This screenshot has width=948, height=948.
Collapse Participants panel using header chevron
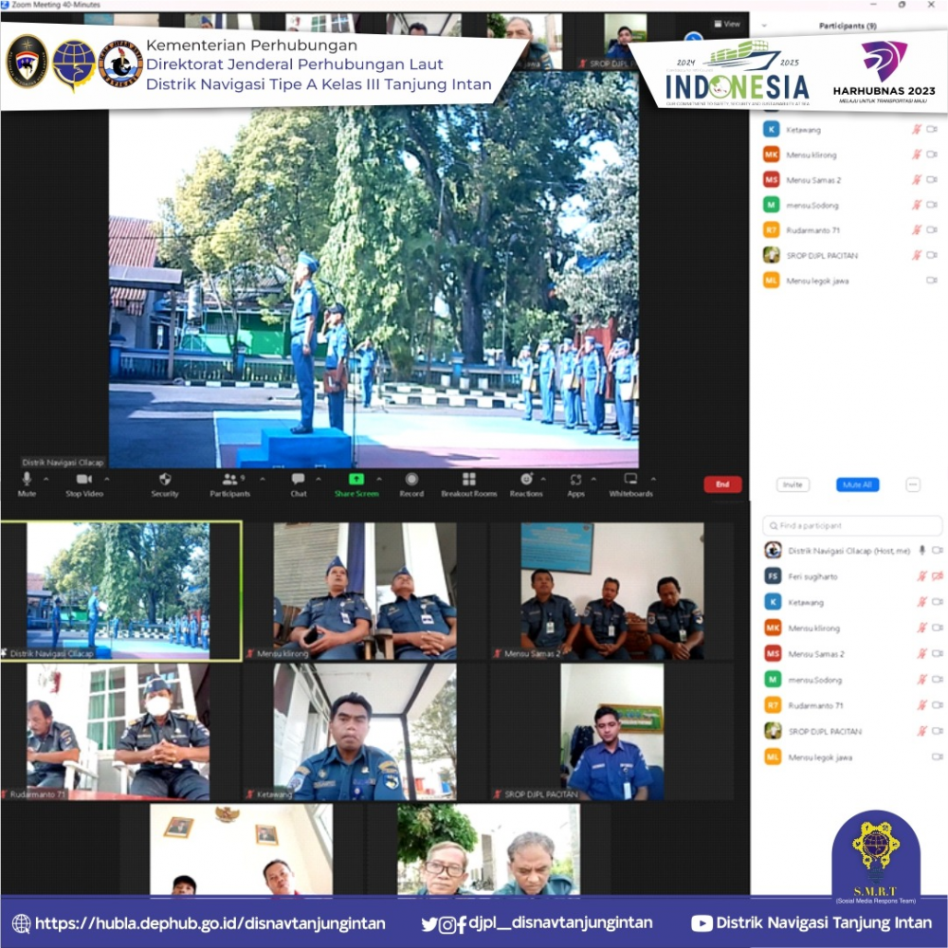(764, 26)
